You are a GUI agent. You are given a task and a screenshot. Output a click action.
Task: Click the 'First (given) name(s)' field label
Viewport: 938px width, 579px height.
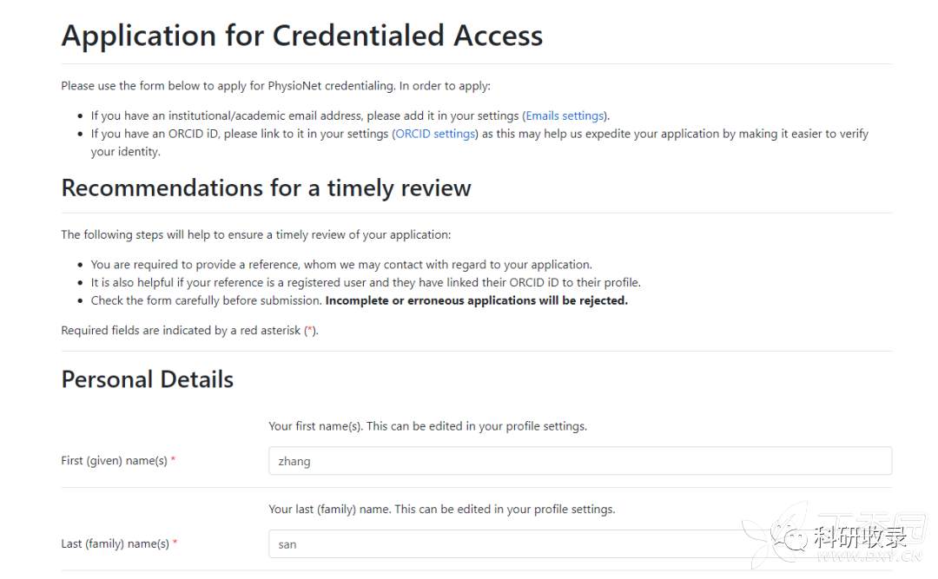(x=114, y=461)
